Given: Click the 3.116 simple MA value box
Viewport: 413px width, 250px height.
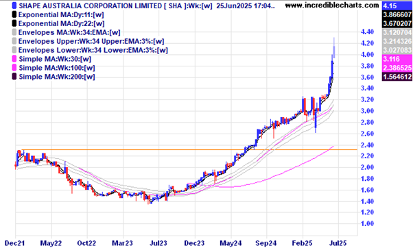Looking at the screenshot, I should pos(397,59).
